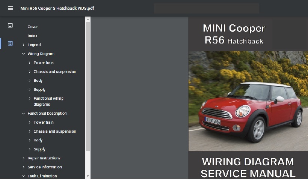Screen dimensions: 308x180
Task: Expand Chassis and suspension under Functional Description
Action: [x=29, y=131]
